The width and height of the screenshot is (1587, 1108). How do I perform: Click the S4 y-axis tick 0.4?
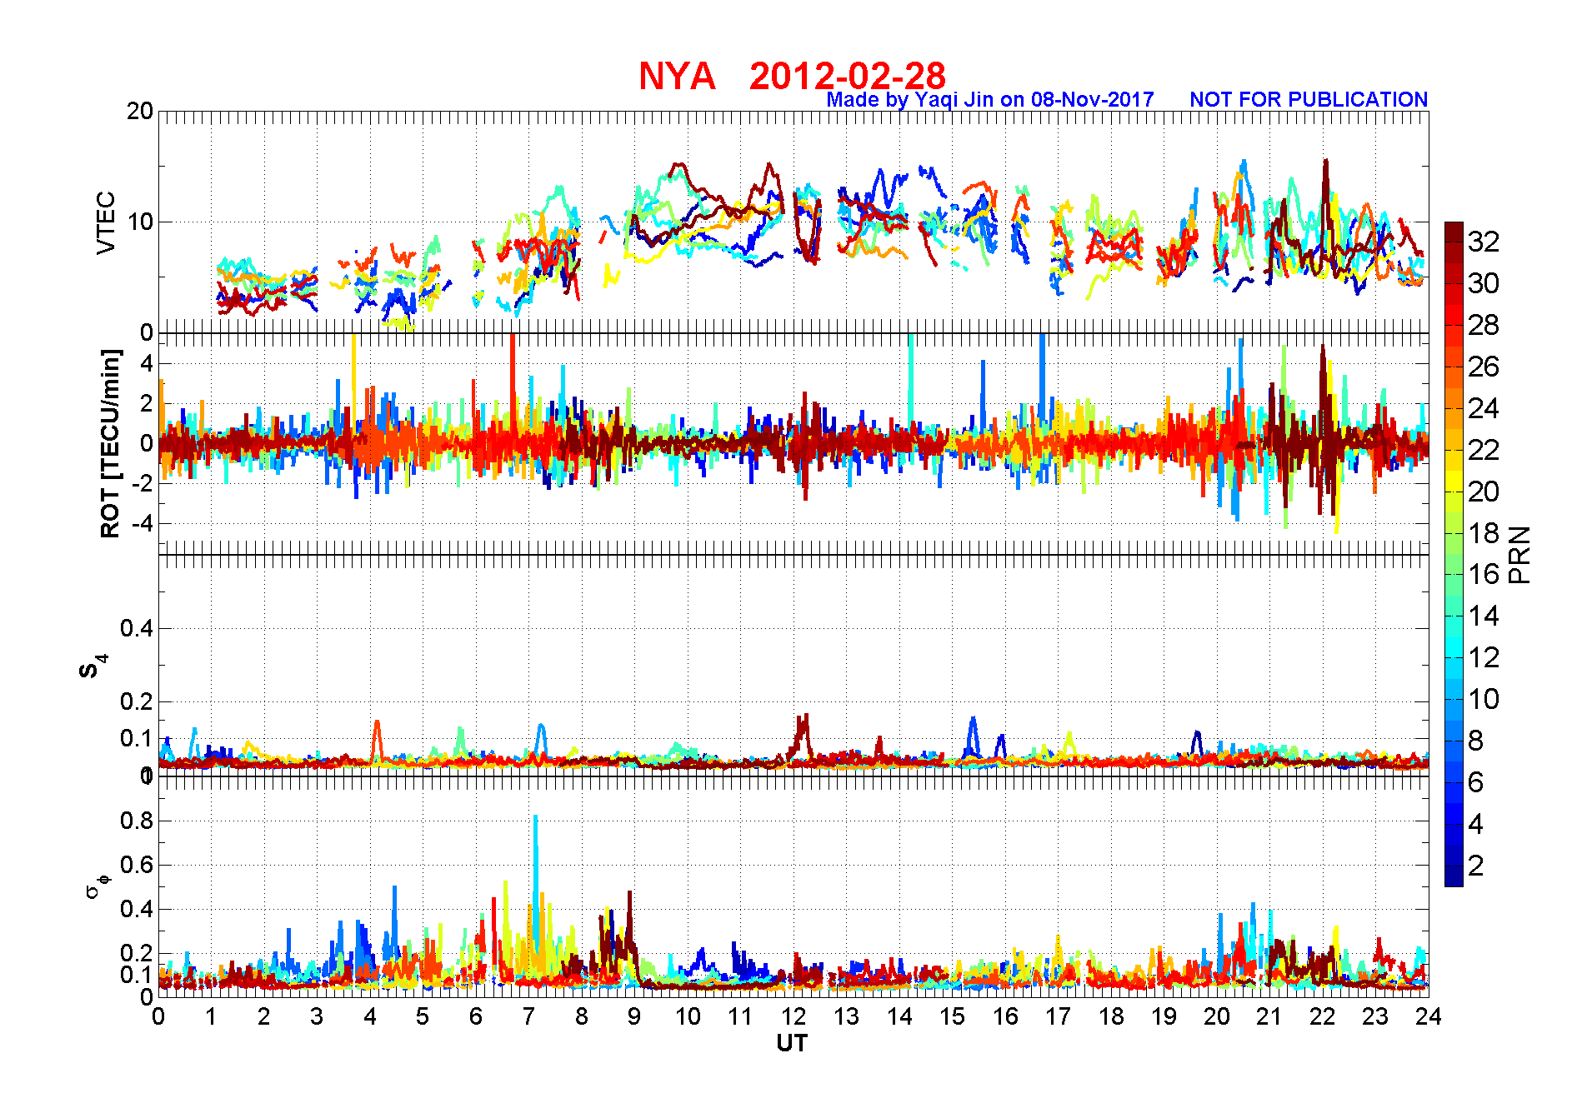137,628
